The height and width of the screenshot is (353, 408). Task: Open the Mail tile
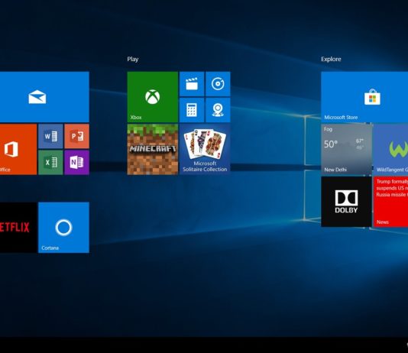point(44,97)
